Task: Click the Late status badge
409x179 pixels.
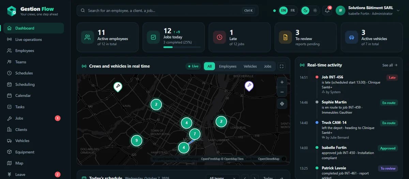Action: (x=392, y=77)
